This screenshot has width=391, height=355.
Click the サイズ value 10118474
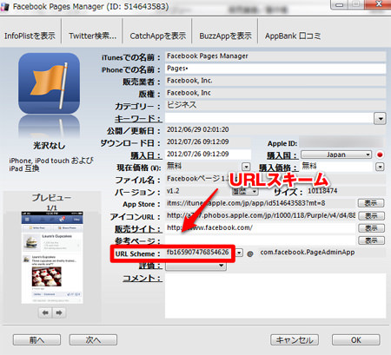pyautogui.click(x=322, y=191)
